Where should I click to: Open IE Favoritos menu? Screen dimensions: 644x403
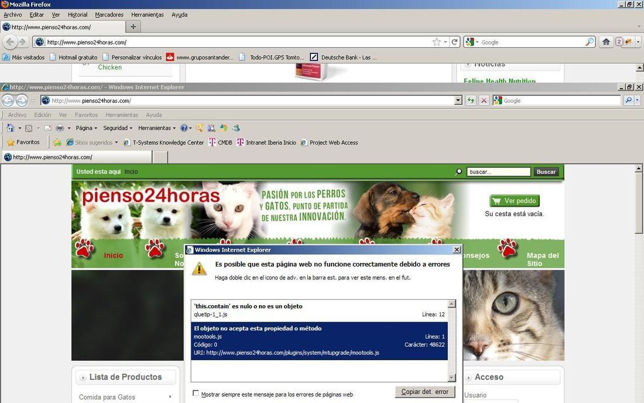86,115
